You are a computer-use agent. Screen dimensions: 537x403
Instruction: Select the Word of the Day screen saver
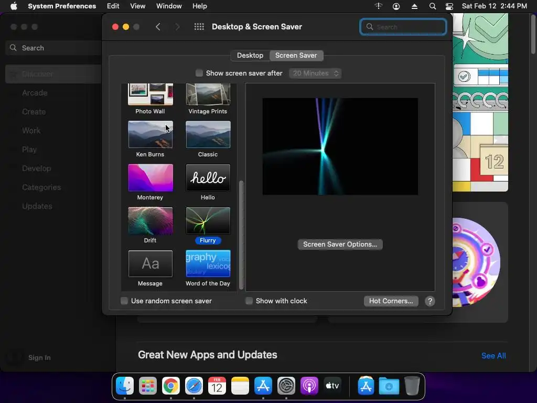click(x=208, y=269)
